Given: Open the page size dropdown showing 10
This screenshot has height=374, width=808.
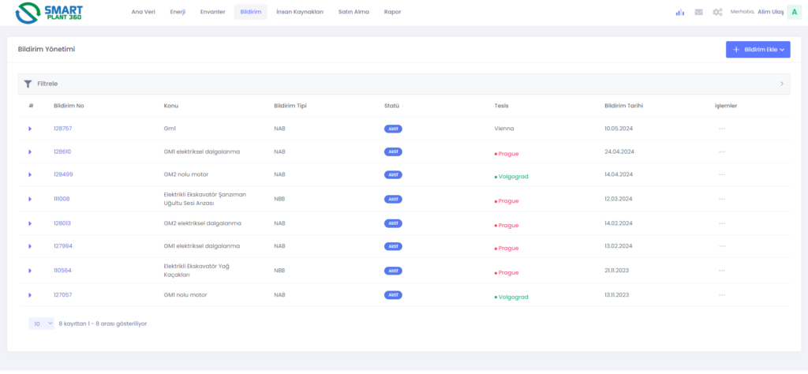Looking at the screenshot, I should (x=41, y=324).
